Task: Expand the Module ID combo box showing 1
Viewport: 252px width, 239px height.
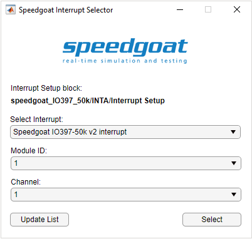Action: coord(126,163)
